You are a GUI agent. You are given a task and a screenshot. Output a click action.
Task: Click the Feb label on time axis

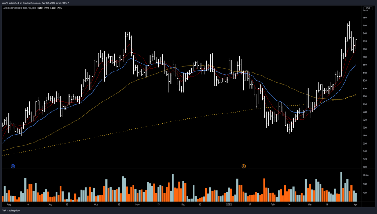[273, 203]
